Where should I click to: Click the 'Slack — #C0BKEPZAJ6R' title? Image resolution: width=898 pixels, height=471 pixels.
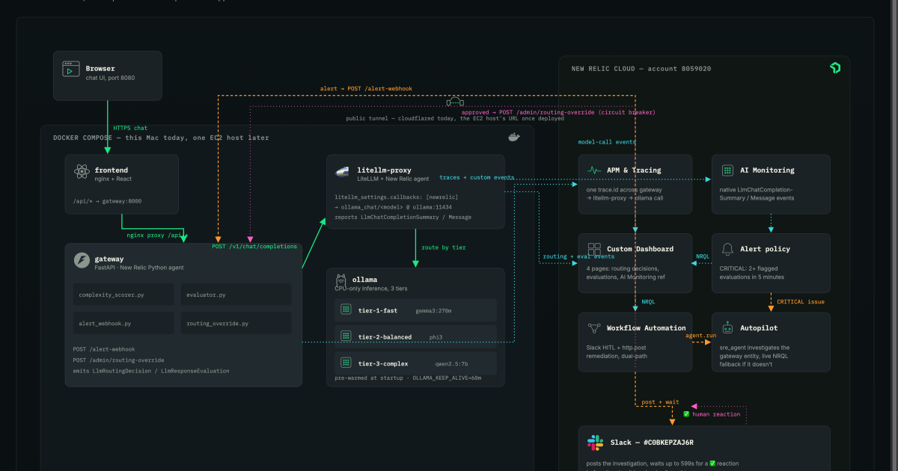(x=651, y=443)
